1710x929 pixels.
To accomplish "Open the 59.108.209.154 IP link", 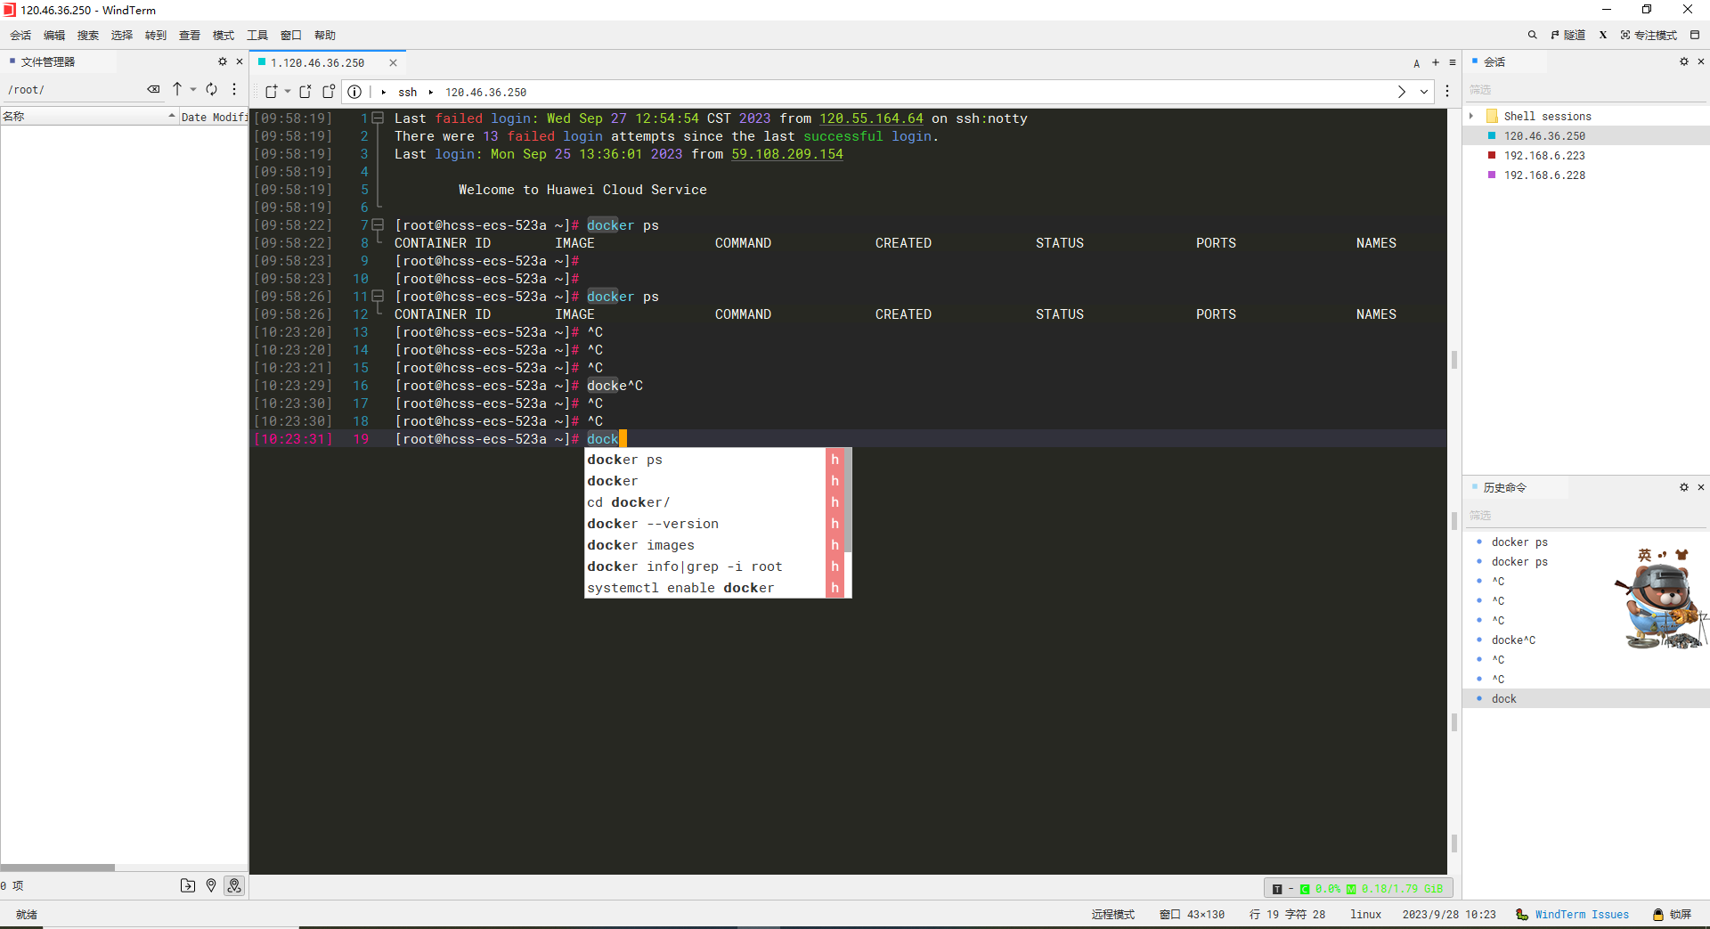I will 787,154.
